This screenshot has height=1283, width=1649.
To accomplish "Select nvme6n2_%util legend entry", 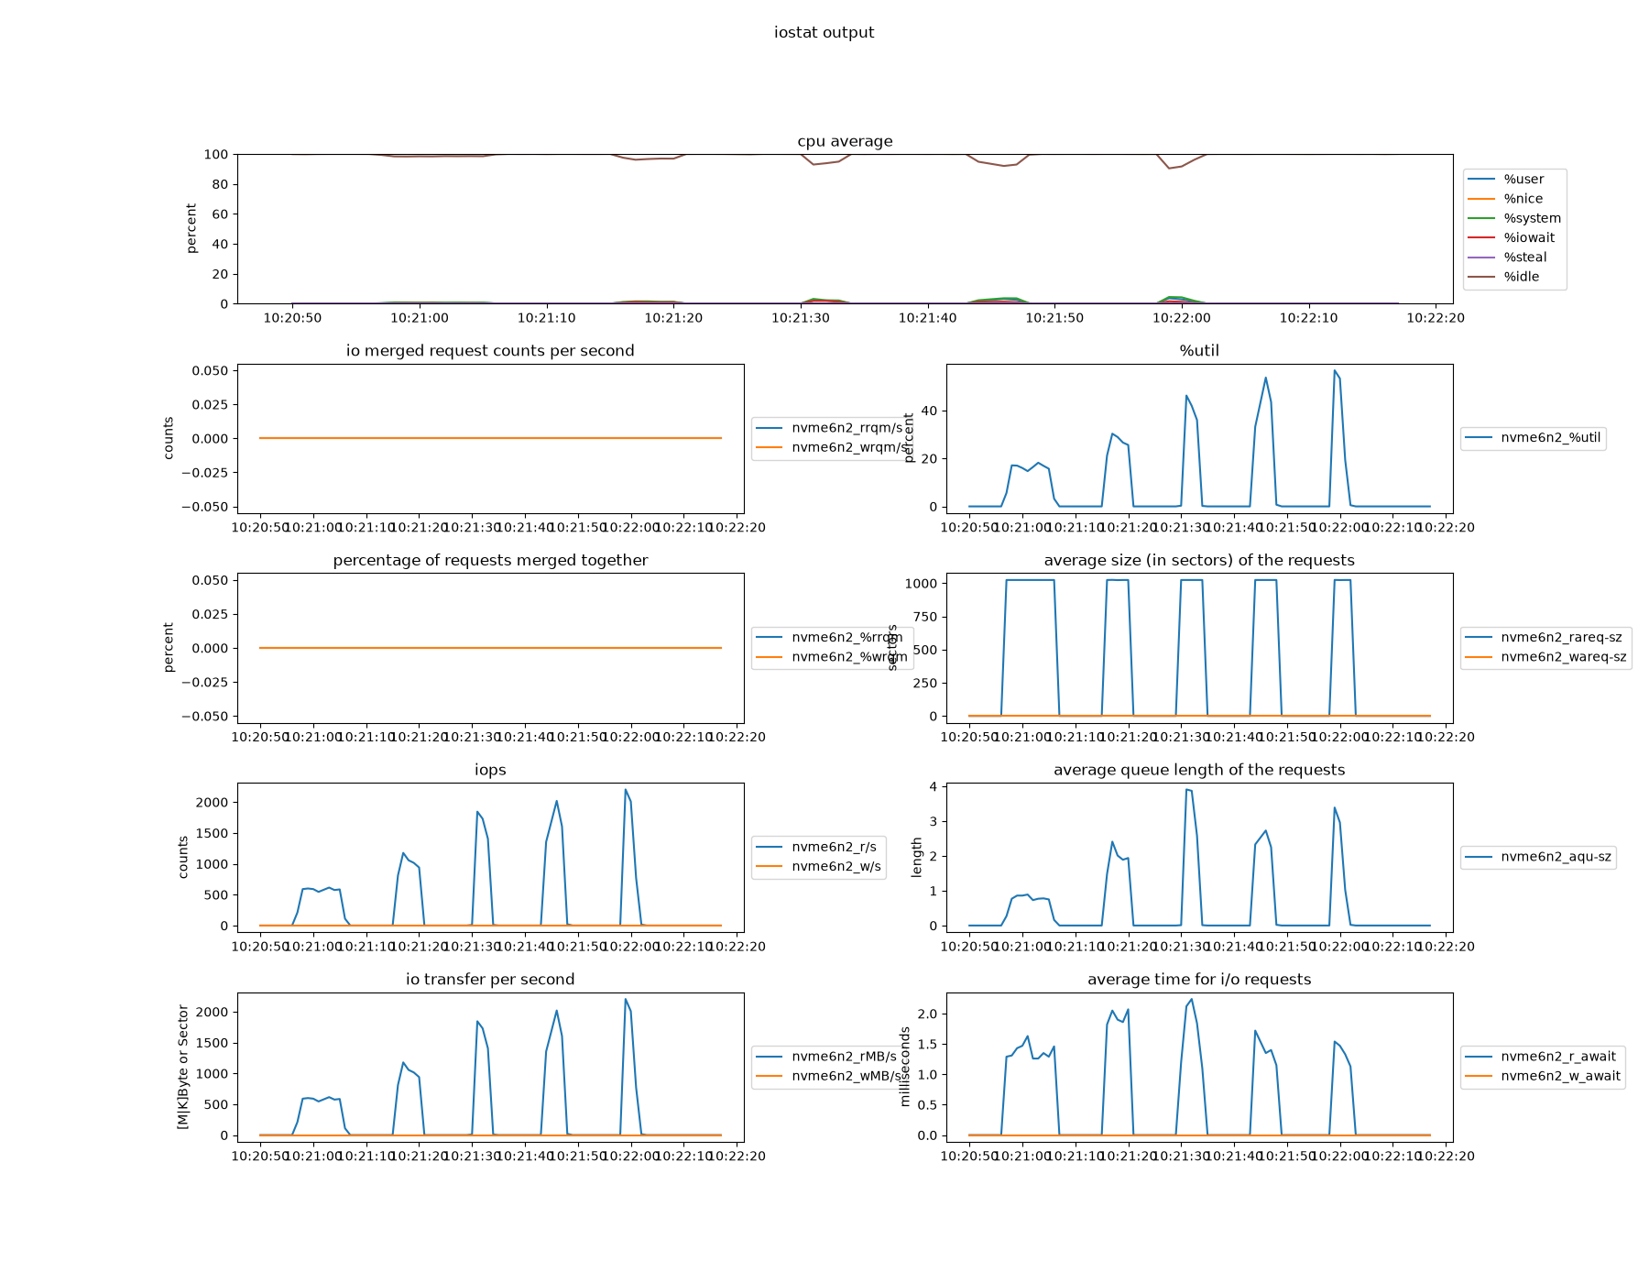I will [x=1534, y=438].
